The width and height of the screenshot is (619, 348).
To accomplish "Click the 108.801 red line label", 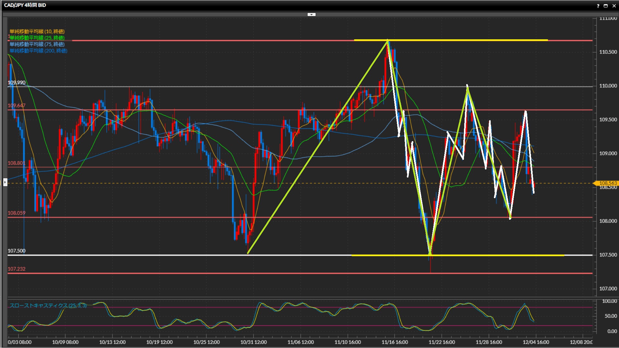I will click(16, 163).
